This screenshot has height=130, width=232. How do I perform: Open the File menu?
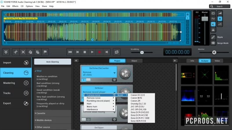pos(3,6)
